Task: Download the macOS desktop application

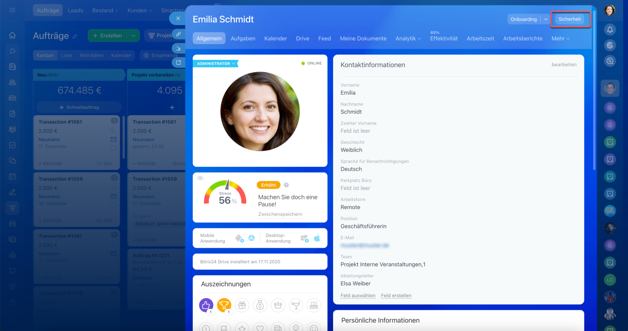Action: 317,238
